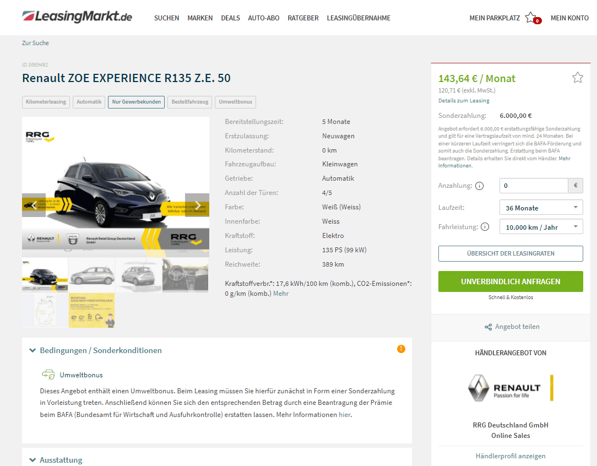Viewport: 597px width, 466px height.
Task: Click orange warning icon in Bedingungen
Action: 401,349
